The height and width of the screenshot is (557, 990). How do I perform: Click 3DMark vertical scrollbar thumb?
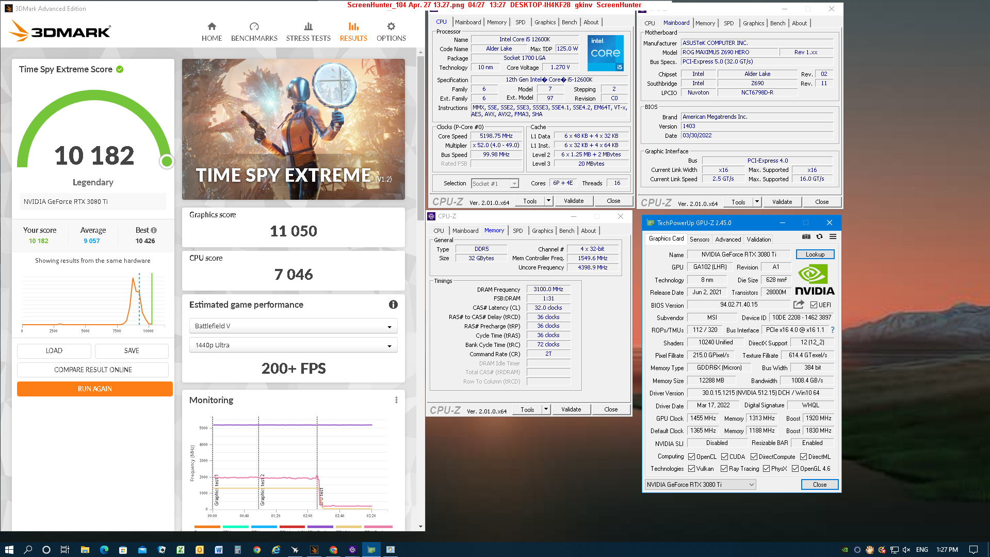click(420, 139)
